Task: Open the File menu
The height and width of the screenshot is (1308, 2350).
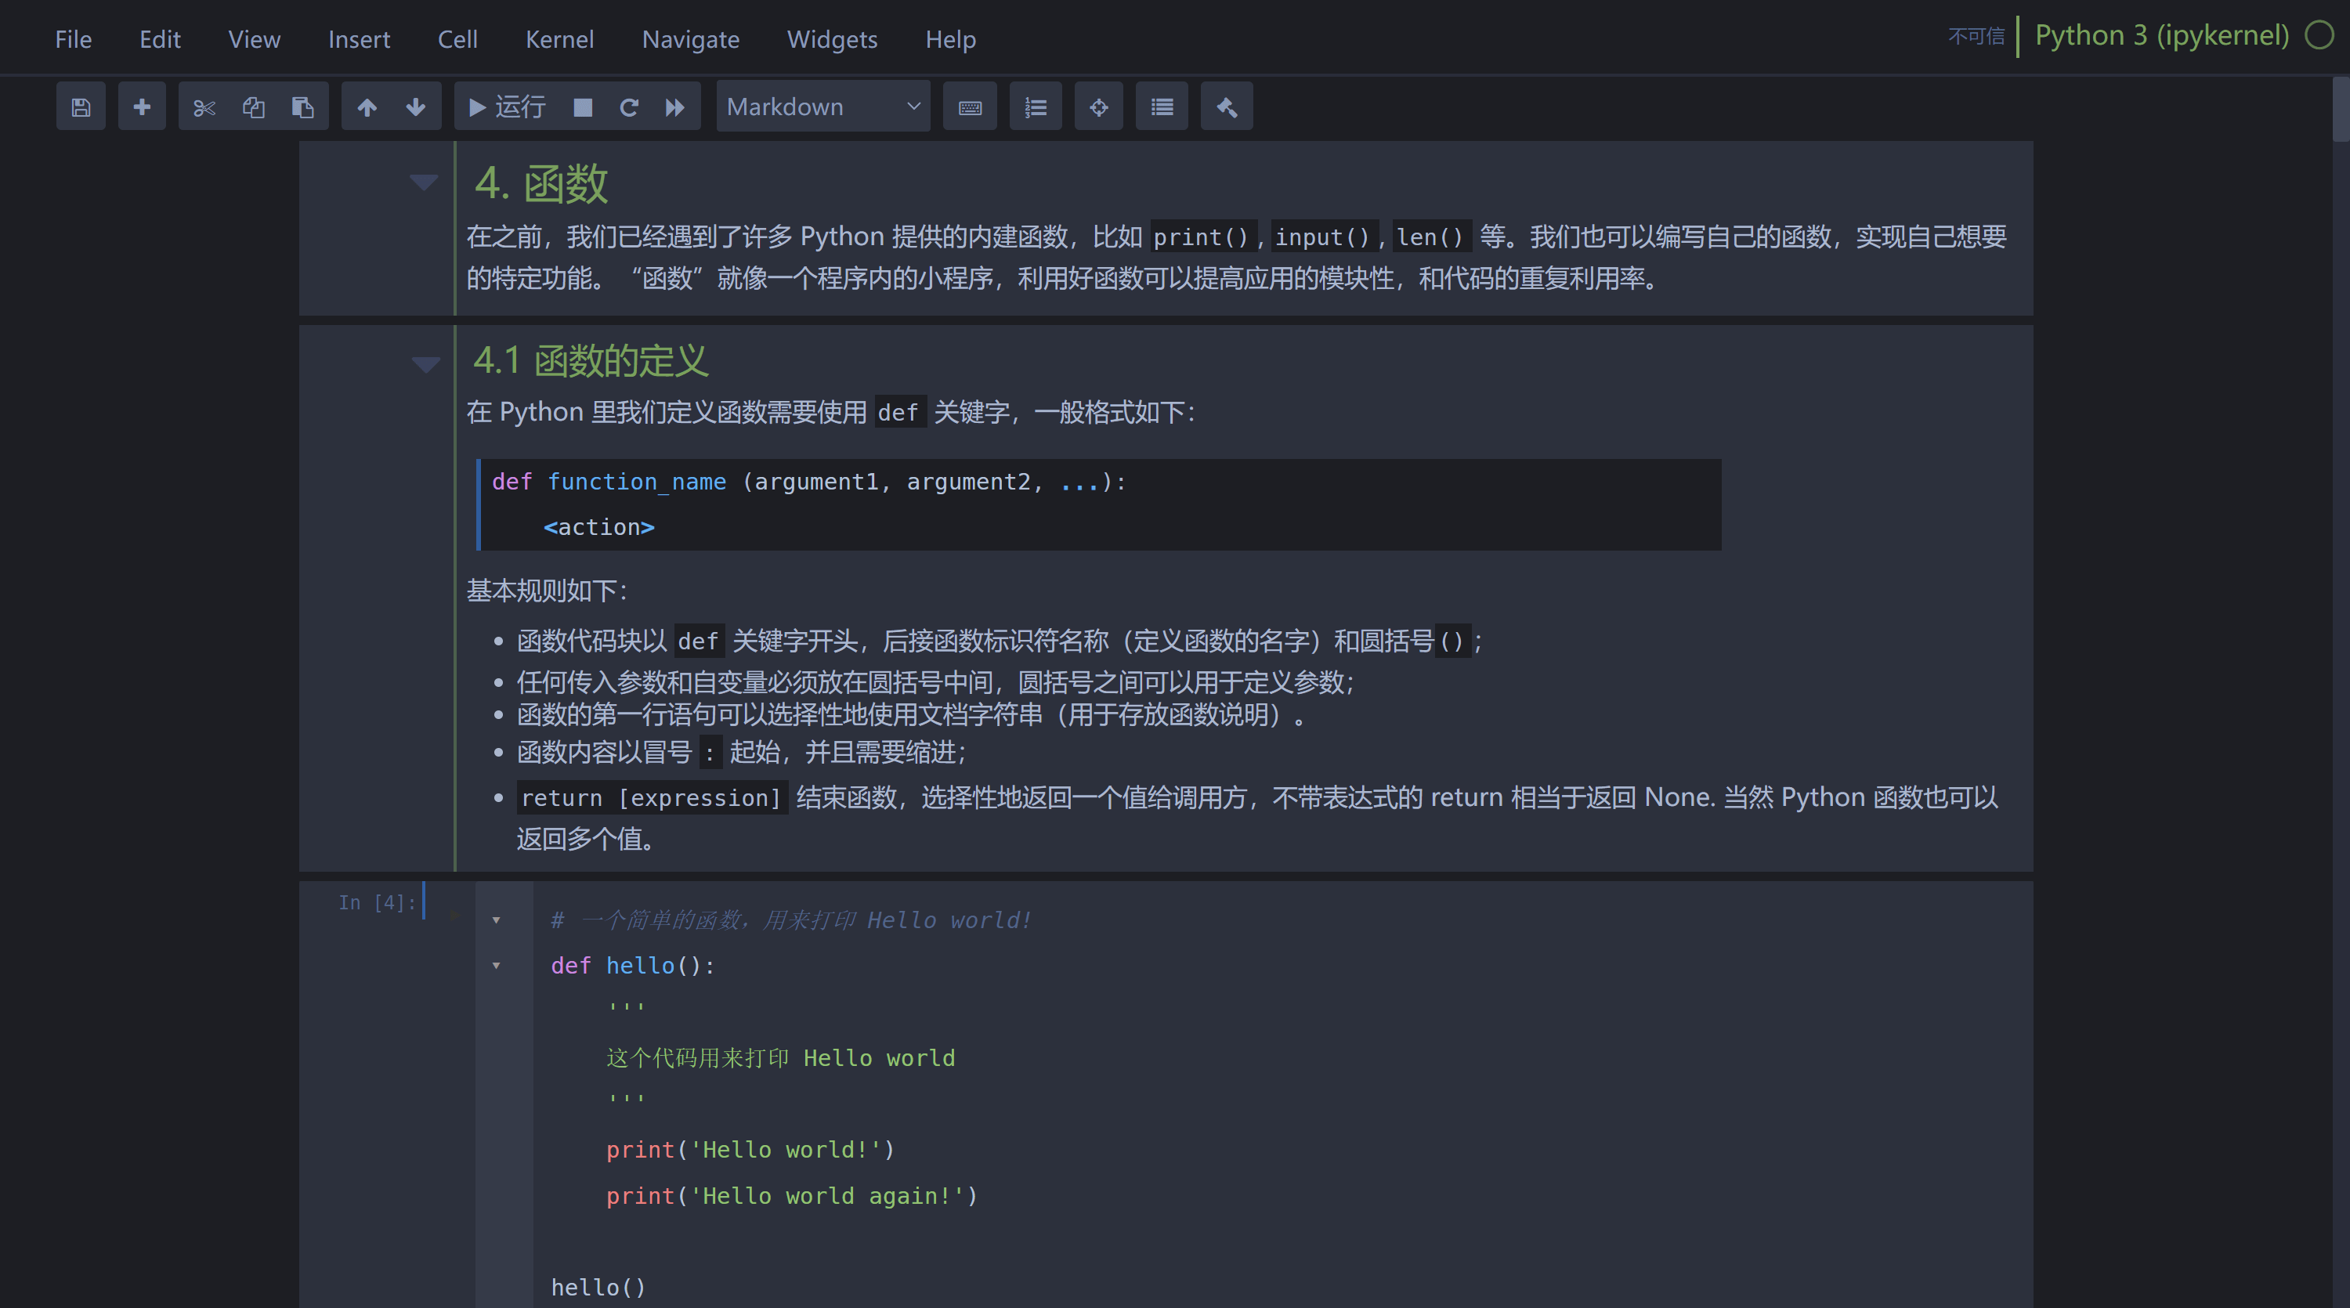Action: (73, 39)
